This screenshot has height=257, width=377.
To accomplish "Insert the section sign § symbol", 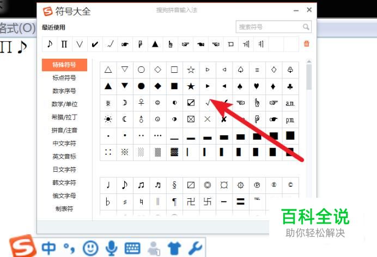I will [174, 185].
